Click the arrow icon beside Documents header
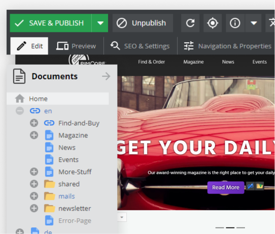 pos(106,76)
